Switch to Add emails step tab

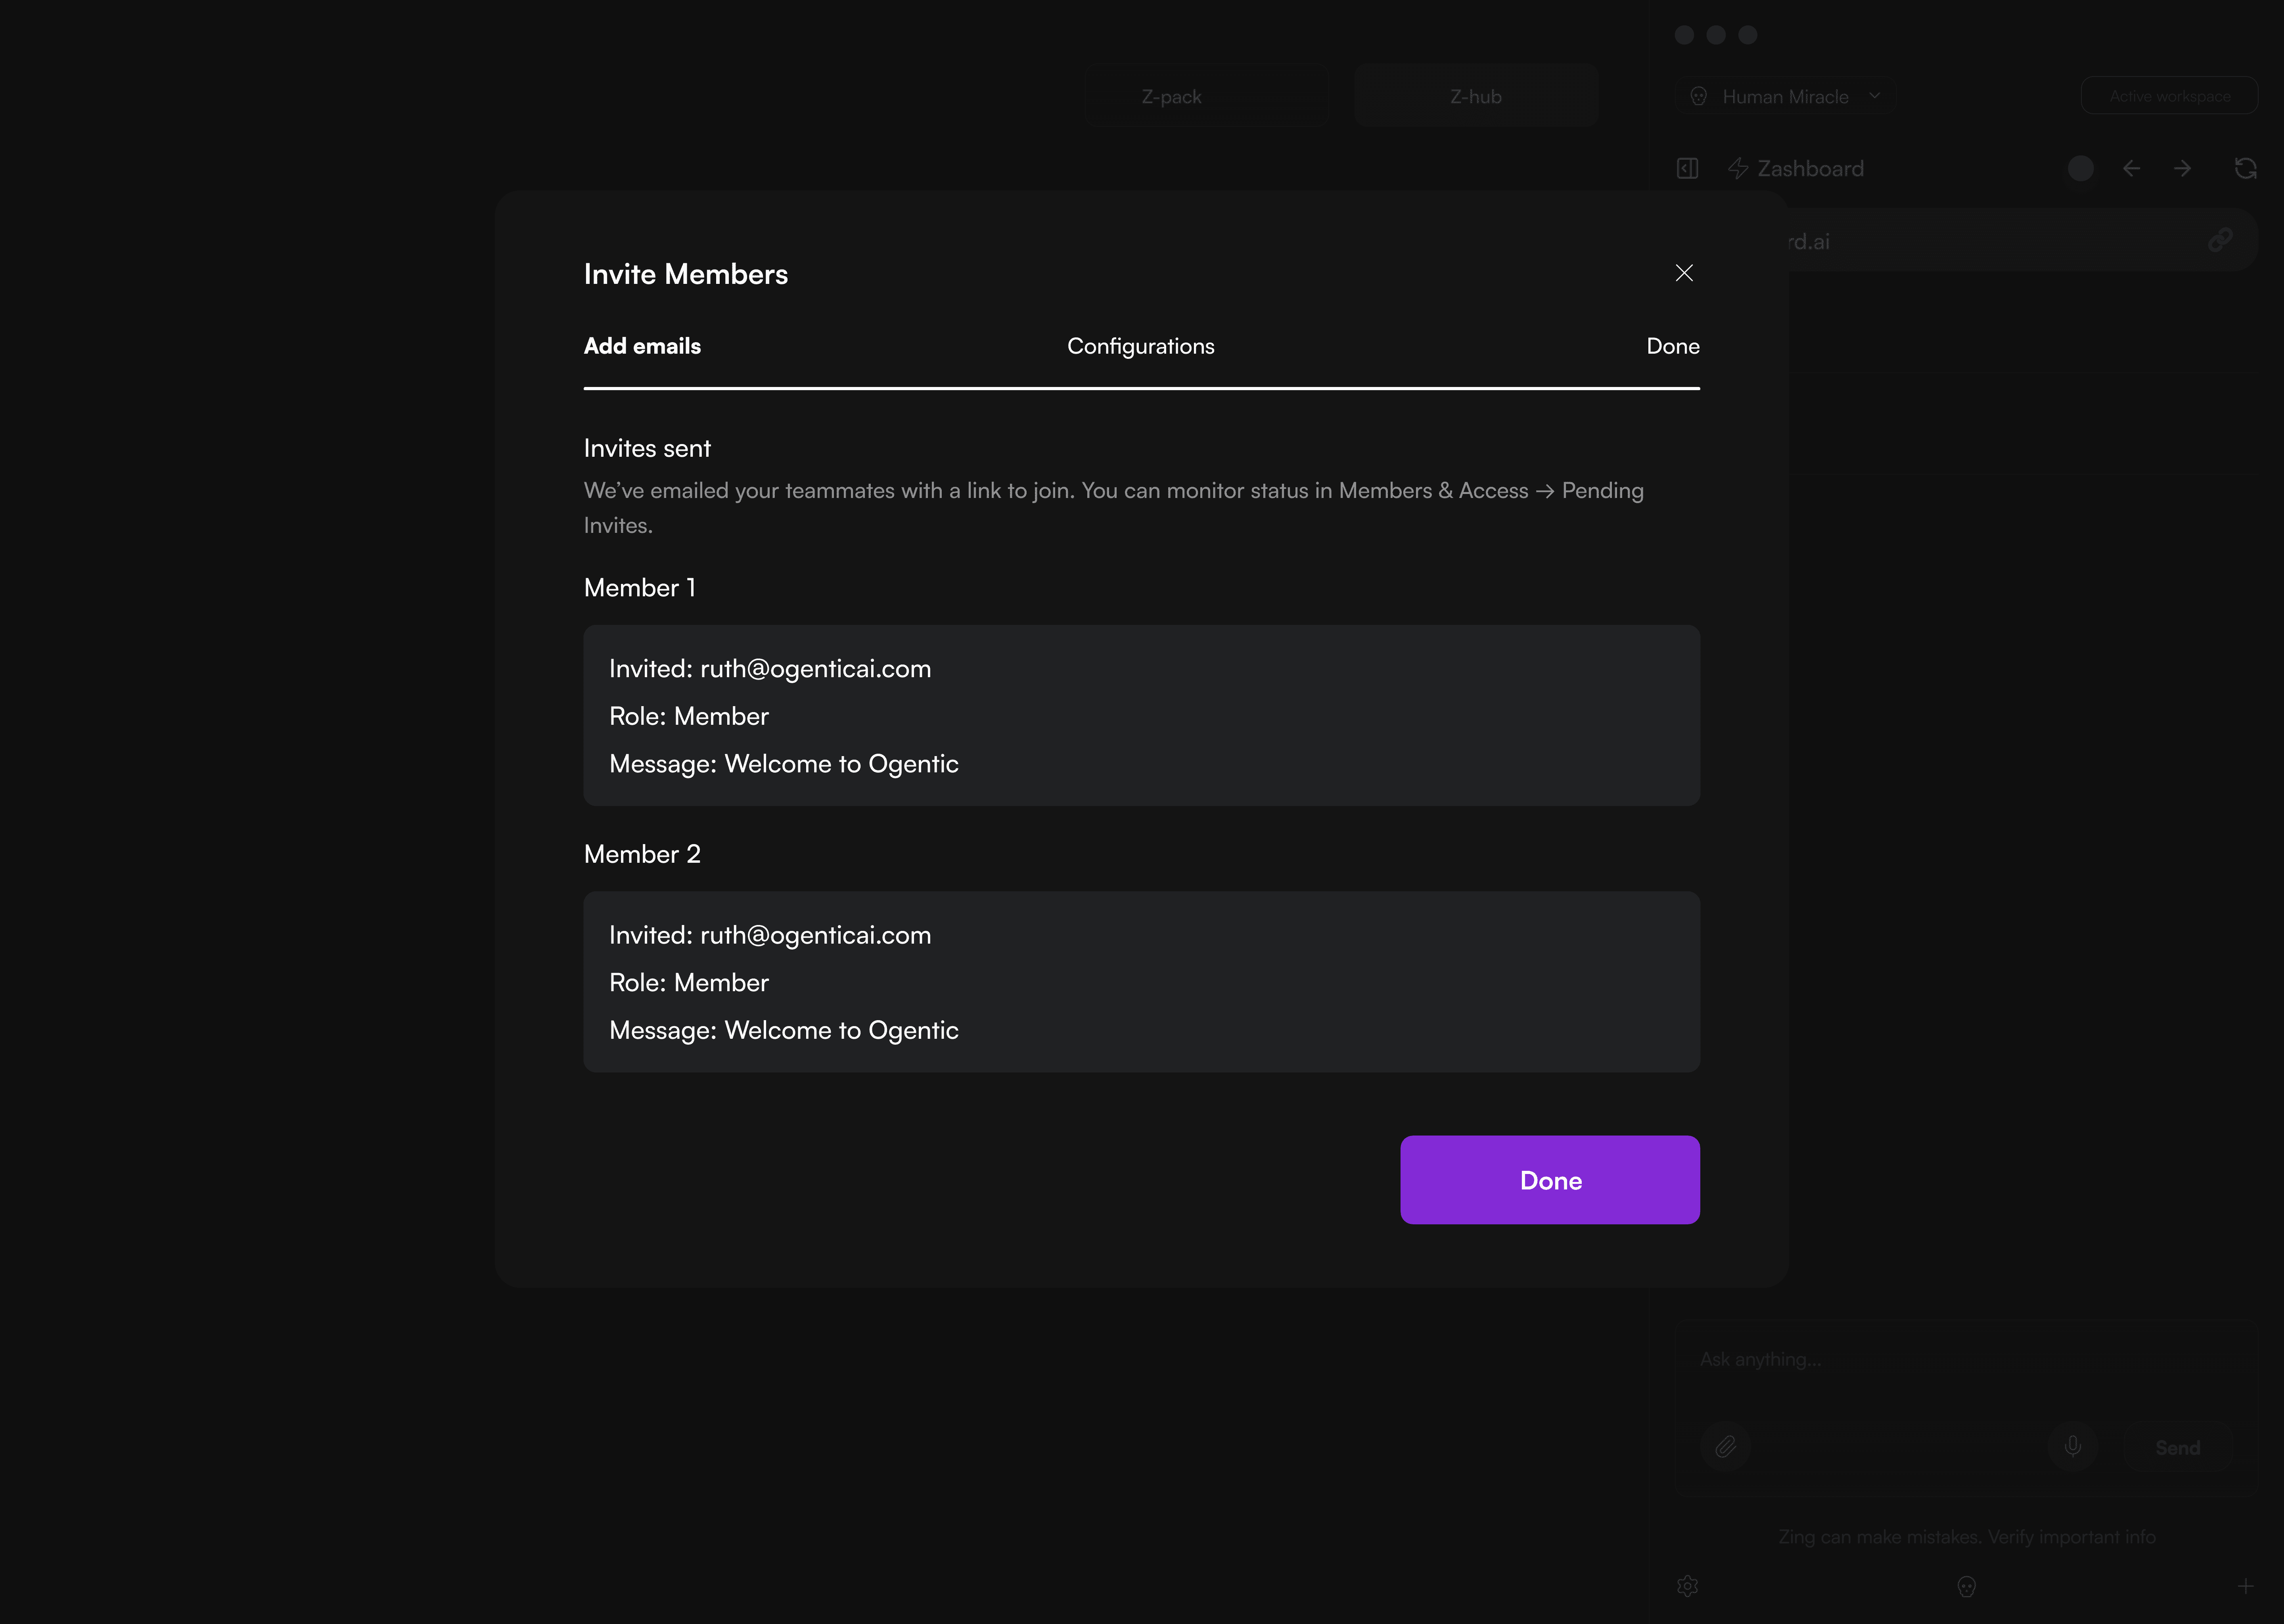coord(642,346)
